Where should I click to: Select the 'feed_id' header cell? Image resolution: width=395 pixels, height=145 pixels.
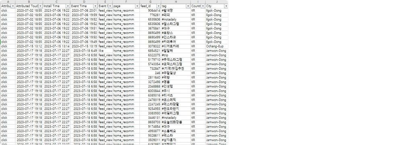pos(150,6)
